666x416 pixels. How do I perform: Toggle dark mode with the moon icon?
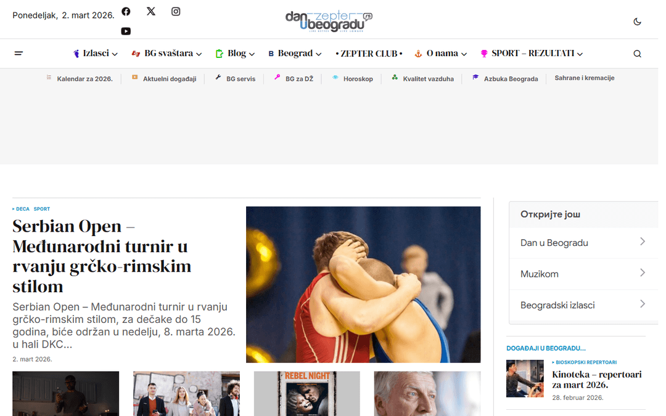click(637, 22)
